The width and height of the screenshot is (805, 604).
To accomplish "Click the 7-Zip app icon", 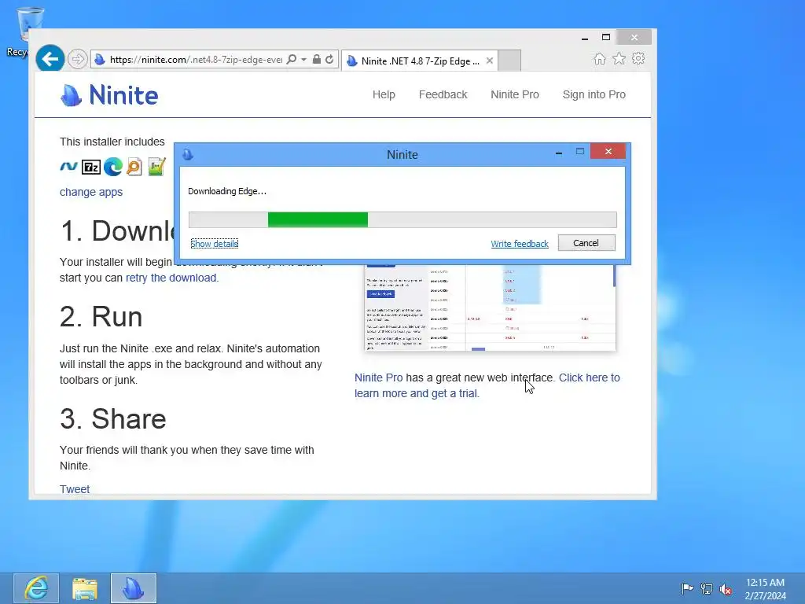I will [x=91, y=167].
